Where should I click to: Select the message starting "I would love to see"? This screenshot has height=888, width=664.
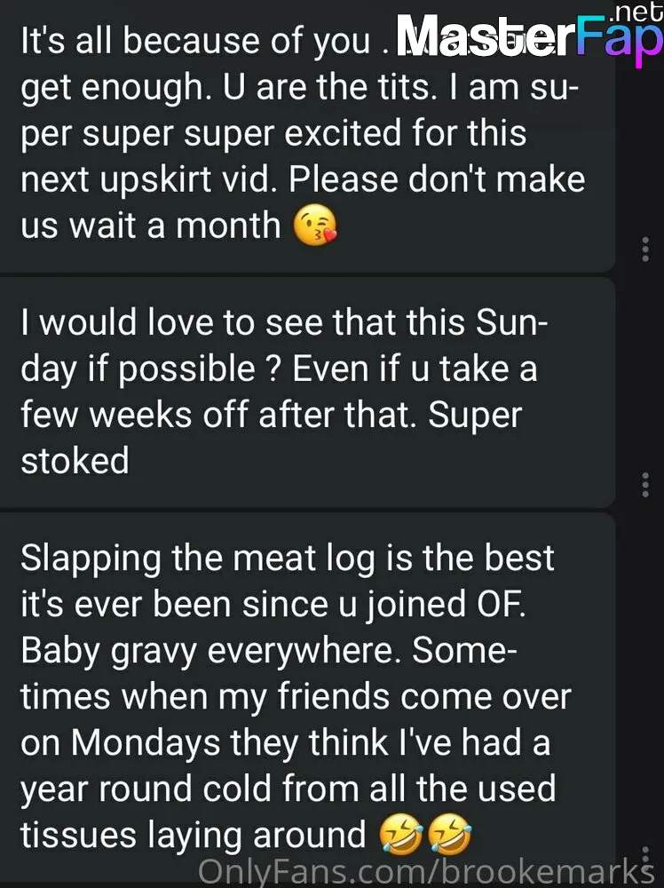307,392
